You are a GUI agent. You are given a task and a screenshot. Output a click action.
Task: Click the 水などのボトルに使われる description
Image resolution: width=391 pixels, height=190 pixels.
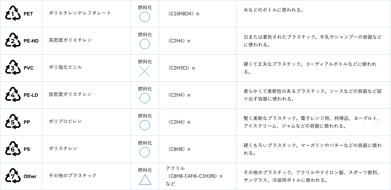coord(273,11)
